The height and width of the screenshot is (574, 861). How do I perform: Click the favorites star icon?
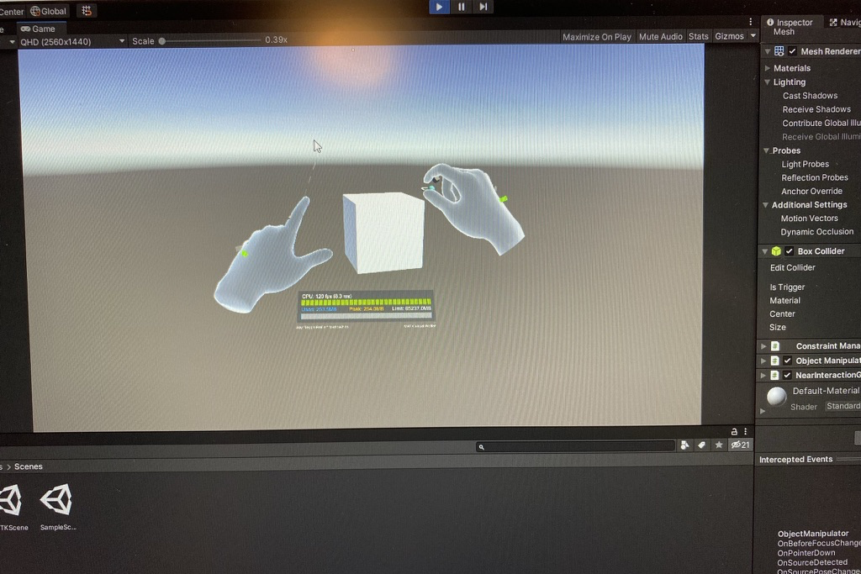pos(719,445)
